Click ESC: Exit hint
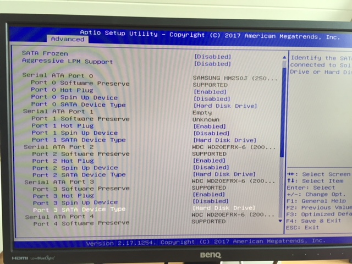Image resolution: width=352 pixels, height=264 pixels. pyautogui.click(x=302, y=228)
